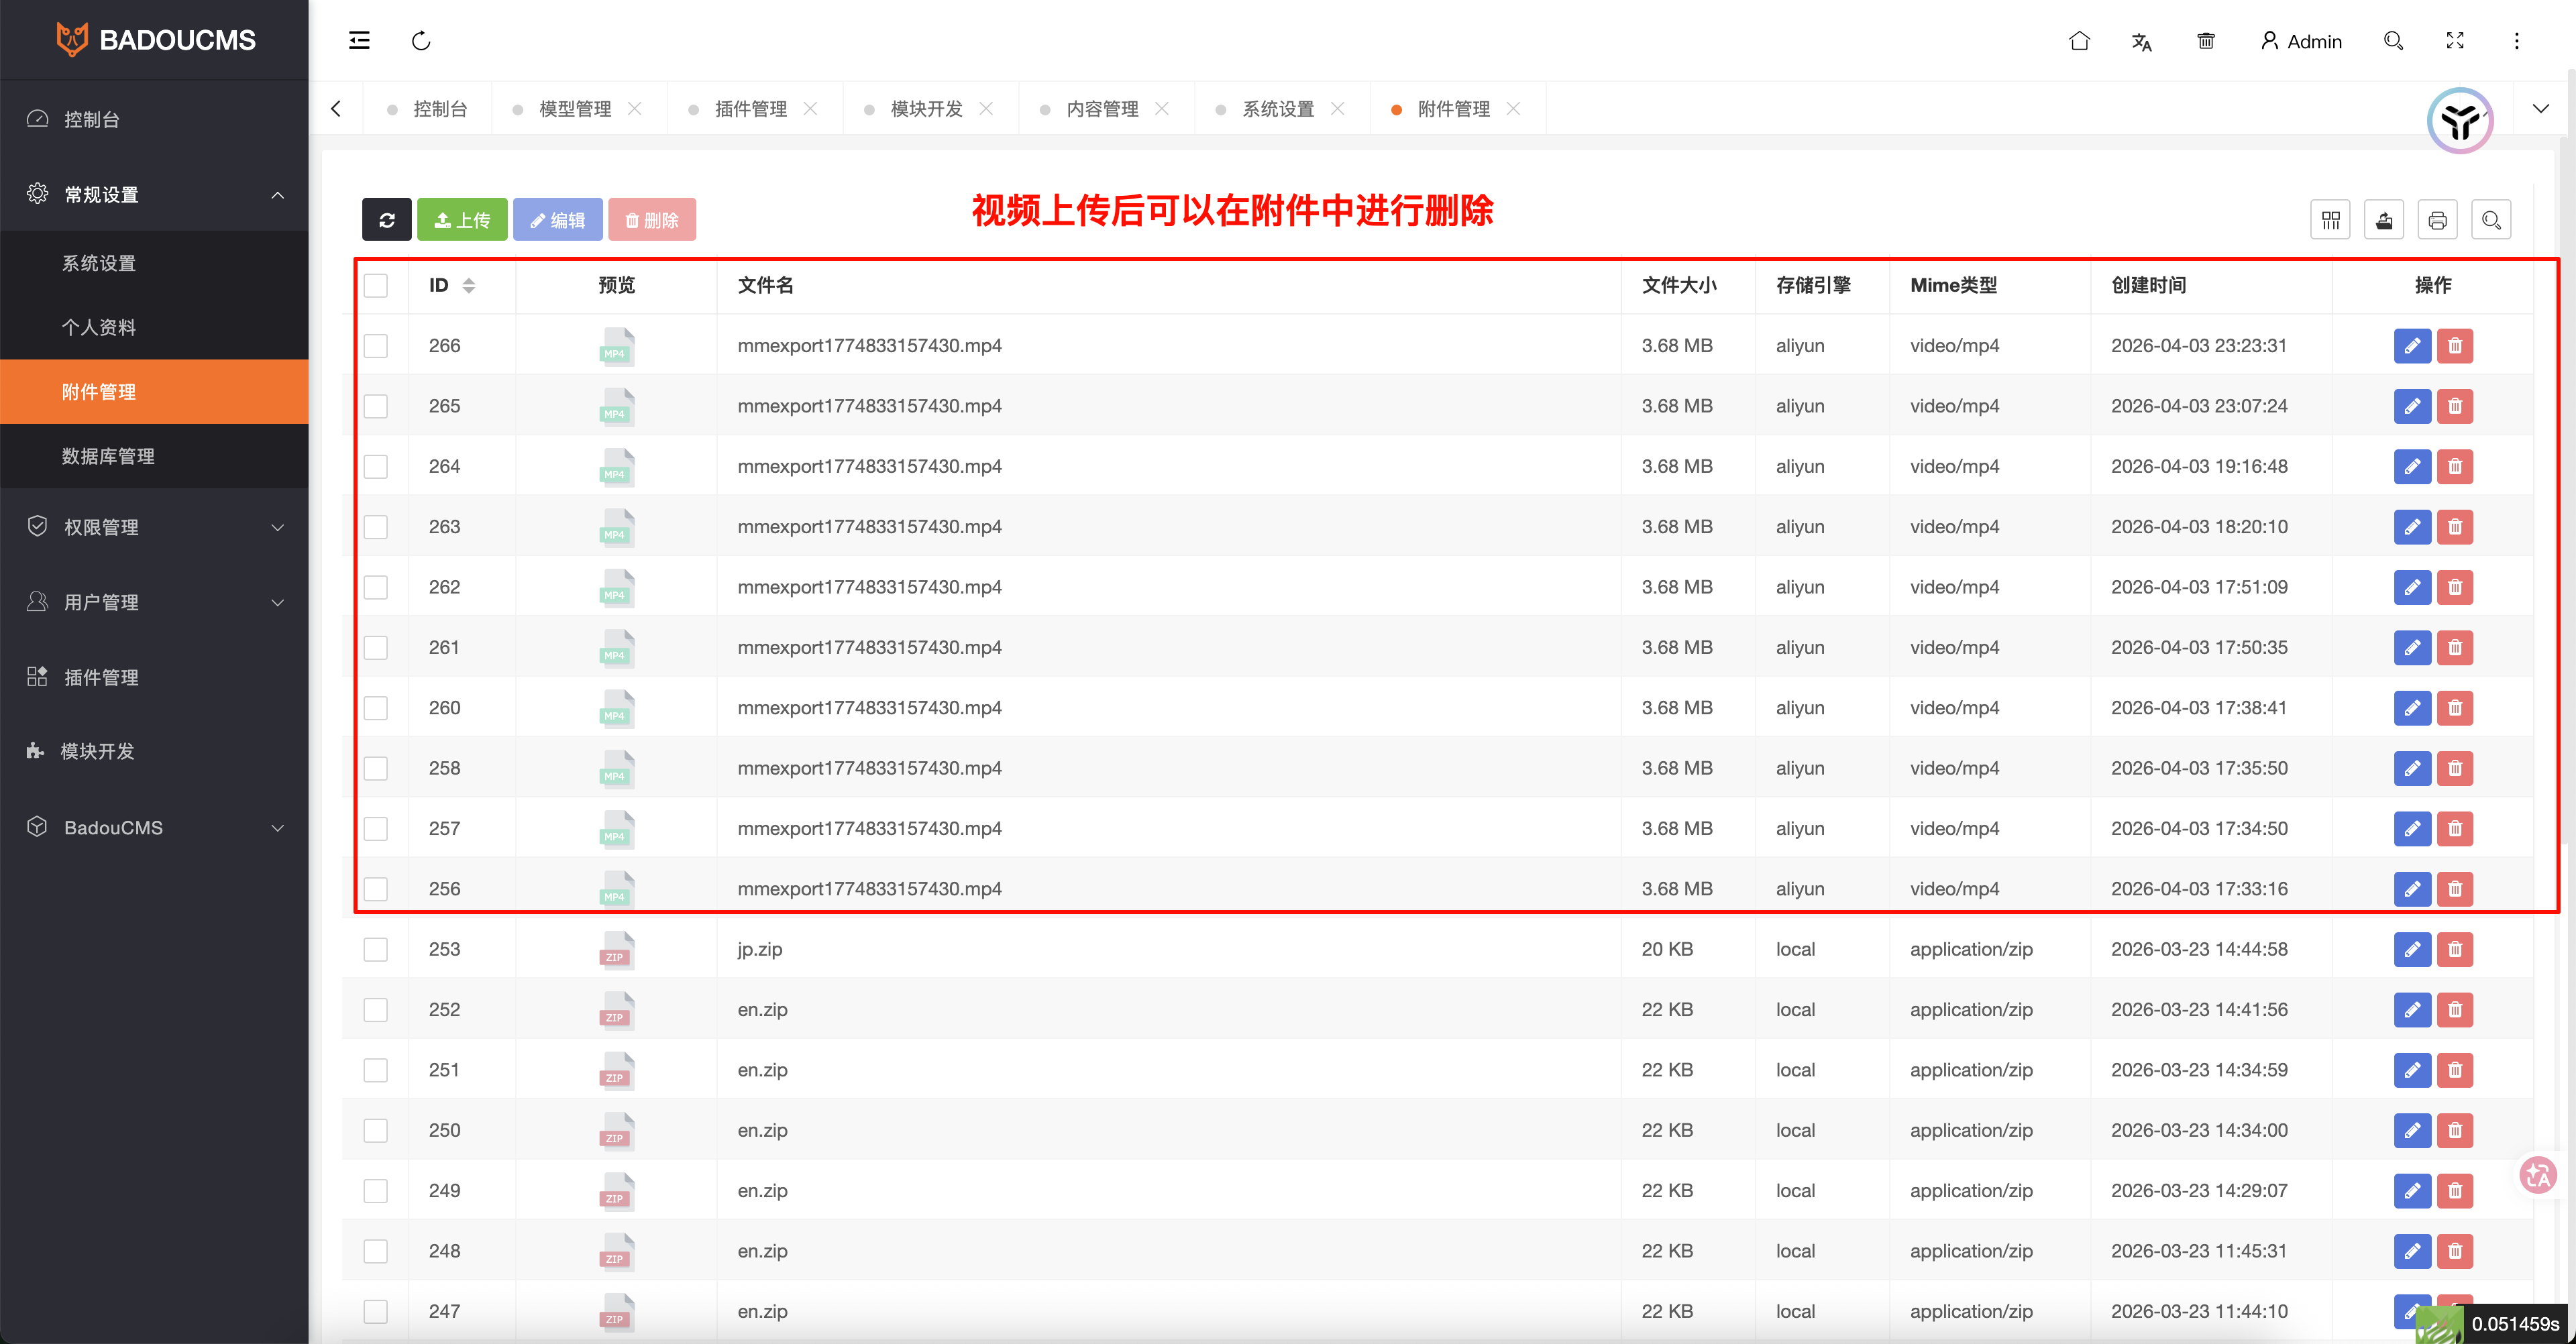Click the page refresh icon in header
Image resolution: width=2576 pixels, height=1344 pixels.
[x=421, y=40]
